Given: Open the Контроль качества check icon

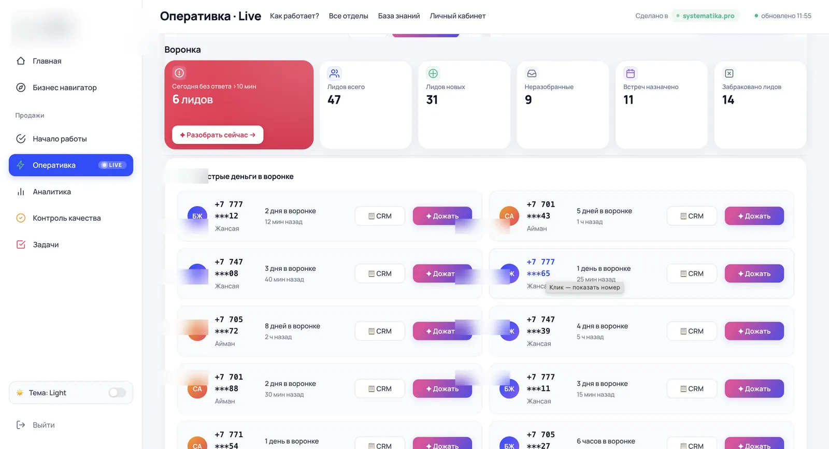Looking at the screenshot, I should point(21,218).
